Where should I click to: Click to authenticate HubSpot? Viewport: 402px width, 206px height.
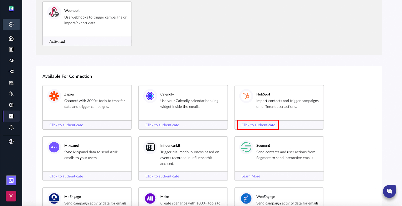pyautogui.click(x=258, y=125)
